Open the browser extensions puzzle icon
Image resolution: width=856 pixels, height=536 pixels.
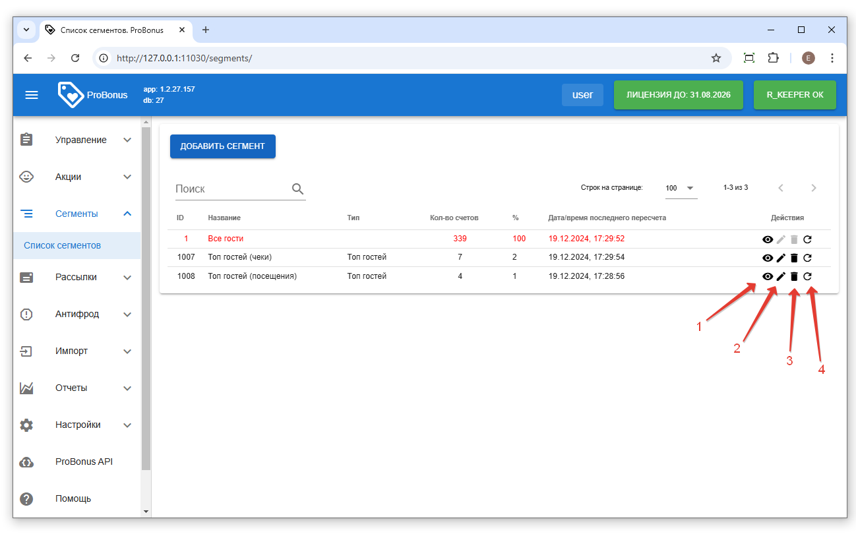coord(774,58)
